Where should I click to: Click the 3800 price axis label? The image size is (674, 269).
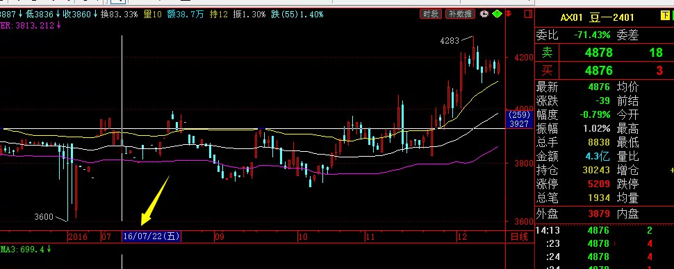pos(523,163)
